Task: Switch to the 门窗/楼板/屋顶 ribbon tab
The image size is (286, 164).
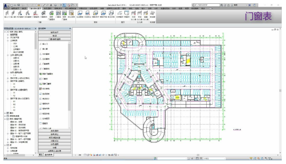Action: (35, 8)
